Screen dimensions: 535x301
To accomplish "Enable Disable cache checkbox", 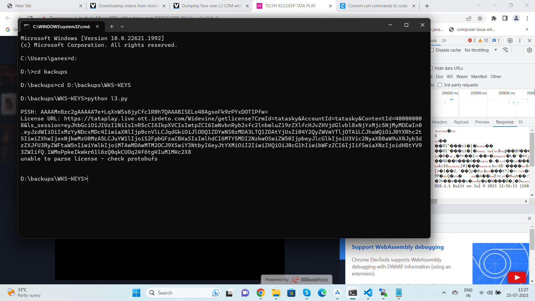I will point(432,50).
